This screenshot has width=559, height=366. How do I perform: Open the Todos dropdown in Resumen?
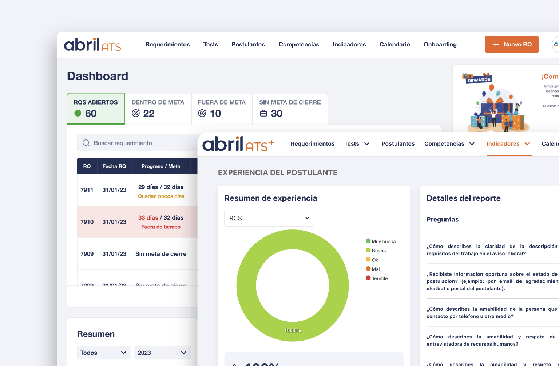click(104, 353)
